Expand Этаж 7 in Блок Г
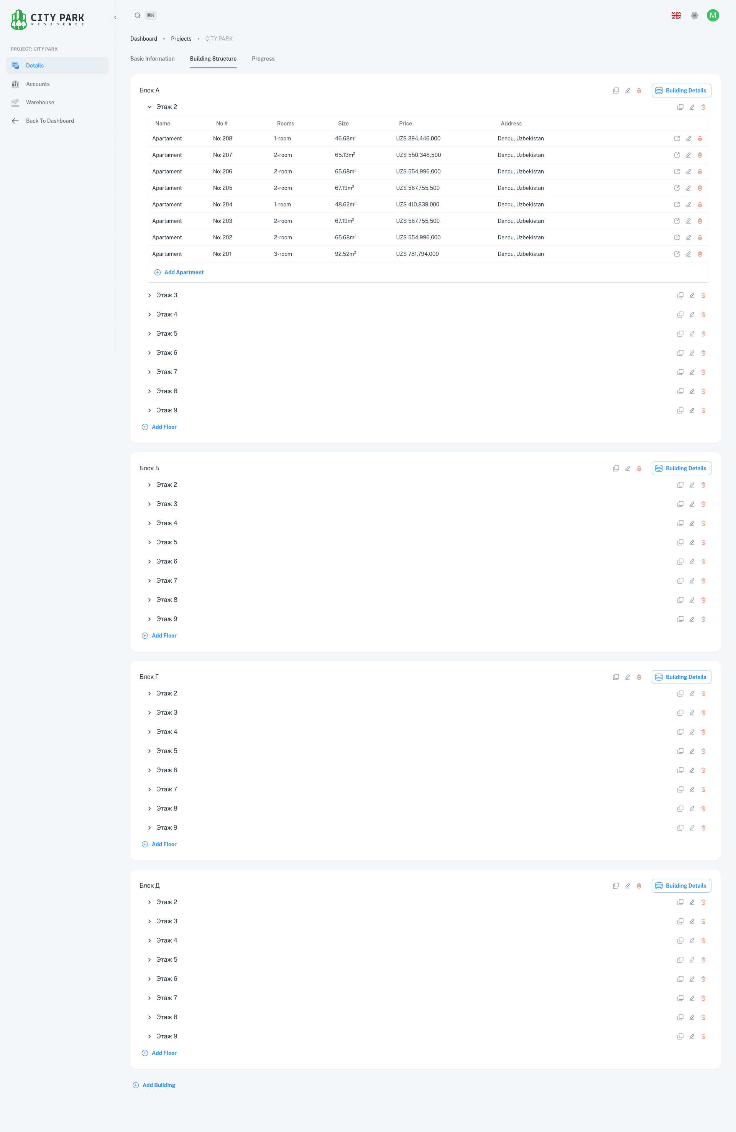Image resolution: width=736 pixels, height=1132 pixels. click(149, 789)
